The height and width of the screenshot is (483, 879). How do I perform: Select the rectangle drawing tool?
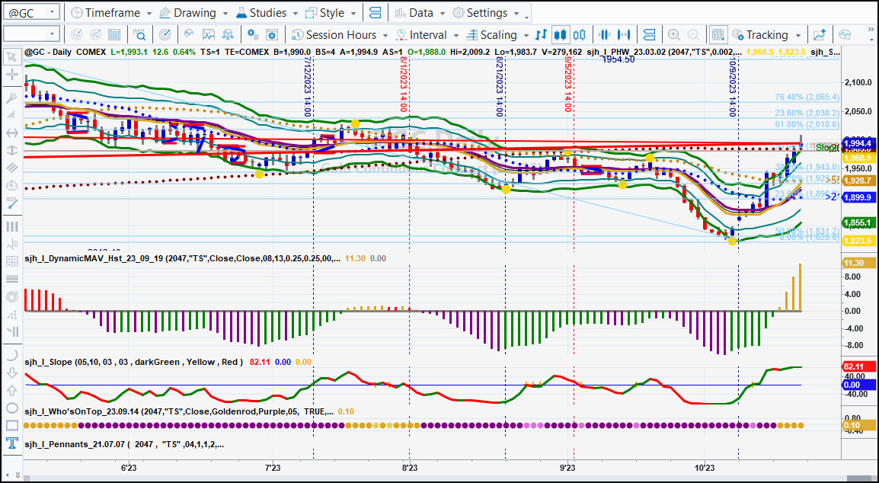(x=11, y=425)
